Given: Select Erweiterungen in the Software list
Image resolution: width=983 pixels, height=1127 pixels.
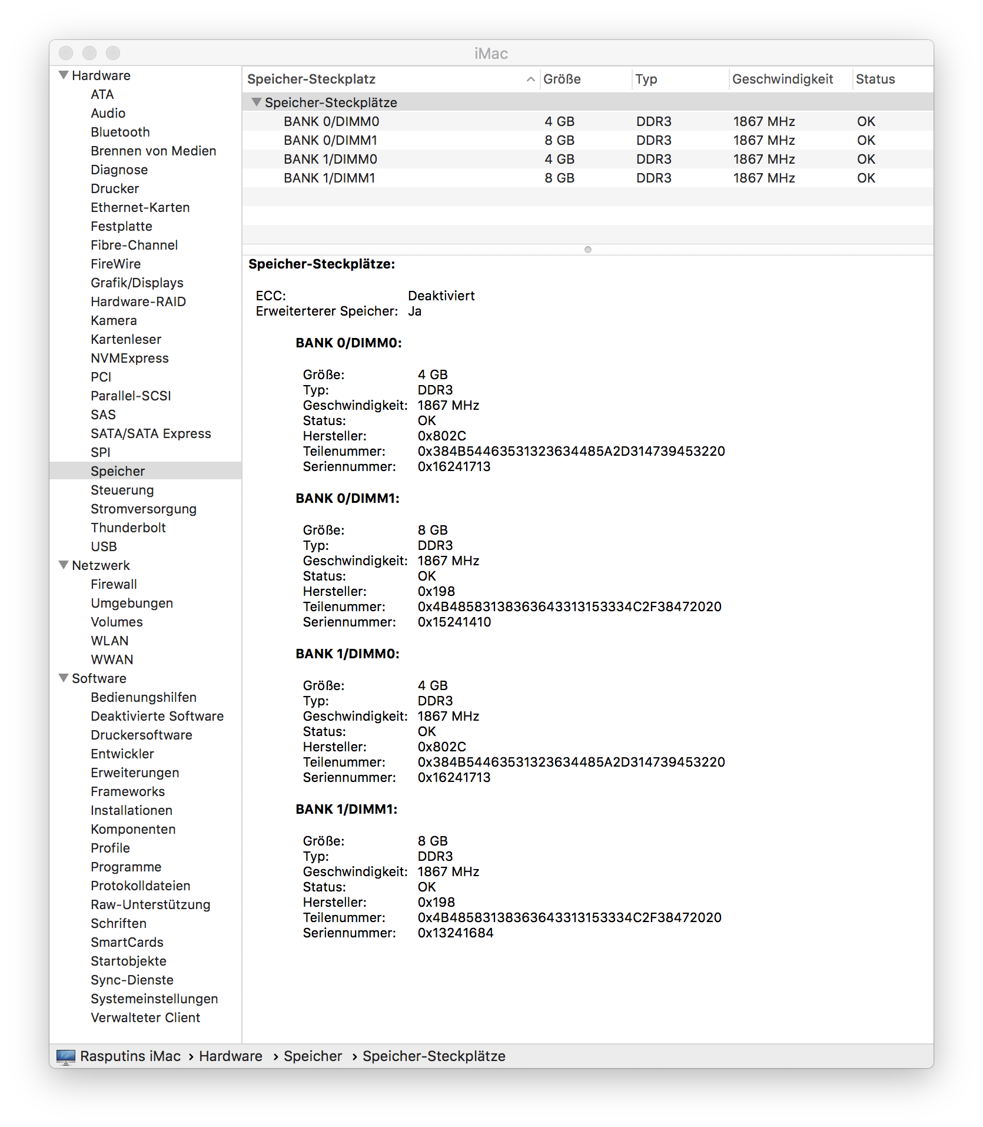Looking at the screenshot, I should (135, 773).
